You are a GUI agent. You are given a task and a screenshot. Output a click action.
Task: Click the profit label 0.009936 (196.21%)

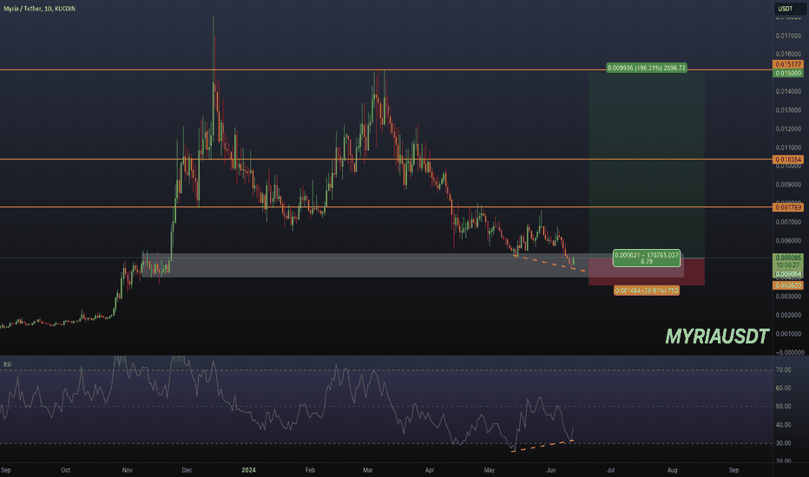pyautogui.click(x=647, y=68)
